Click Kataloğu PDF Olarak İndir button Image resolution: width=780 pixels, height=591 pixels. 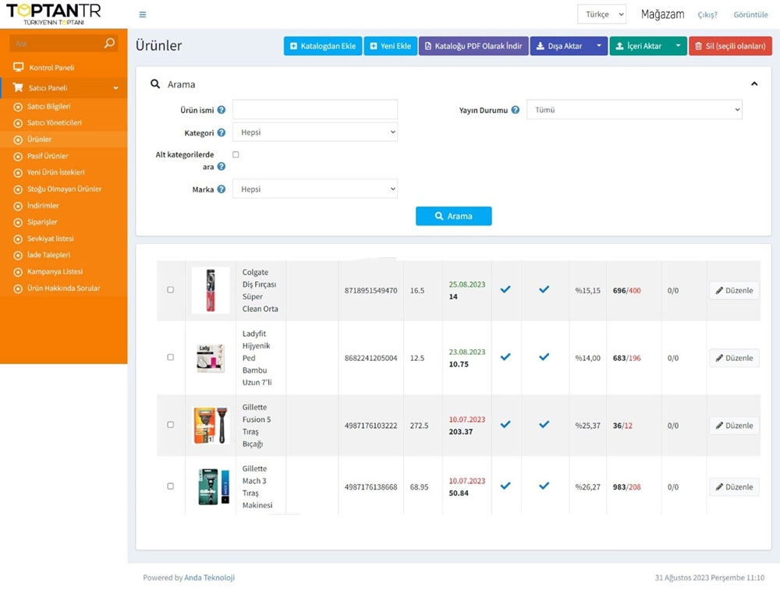[473, 46]
